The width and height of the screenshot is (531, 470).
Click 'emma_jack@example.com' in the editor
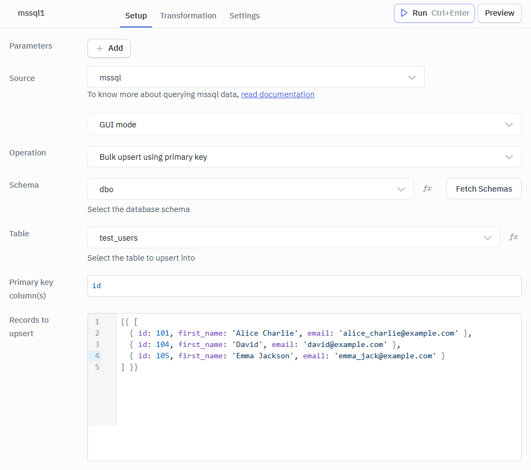[x=385, y=356]
